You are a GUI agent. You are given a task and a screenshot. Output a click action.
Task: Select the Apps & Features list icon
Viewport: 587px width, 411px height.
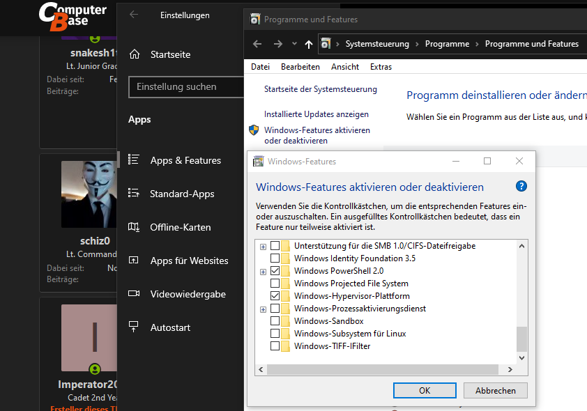pyautogui.click(x=134, y=160)
